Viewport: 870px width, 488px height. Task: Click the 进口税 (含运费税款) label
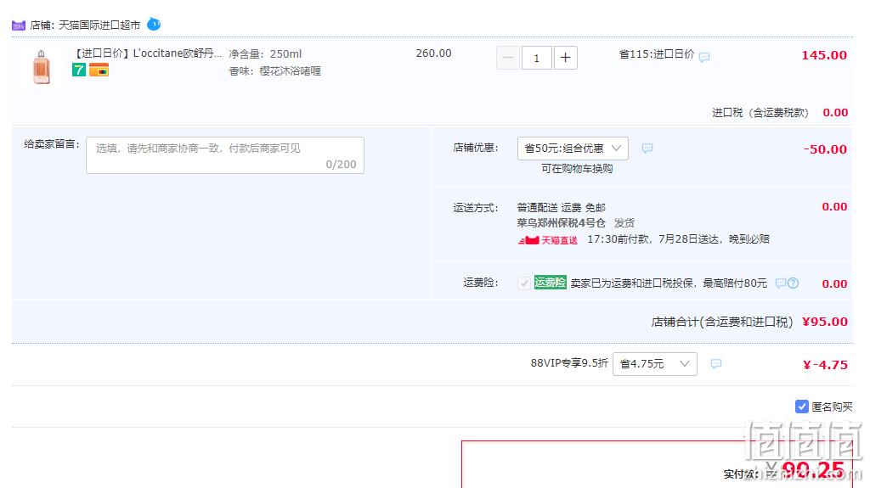760,113
